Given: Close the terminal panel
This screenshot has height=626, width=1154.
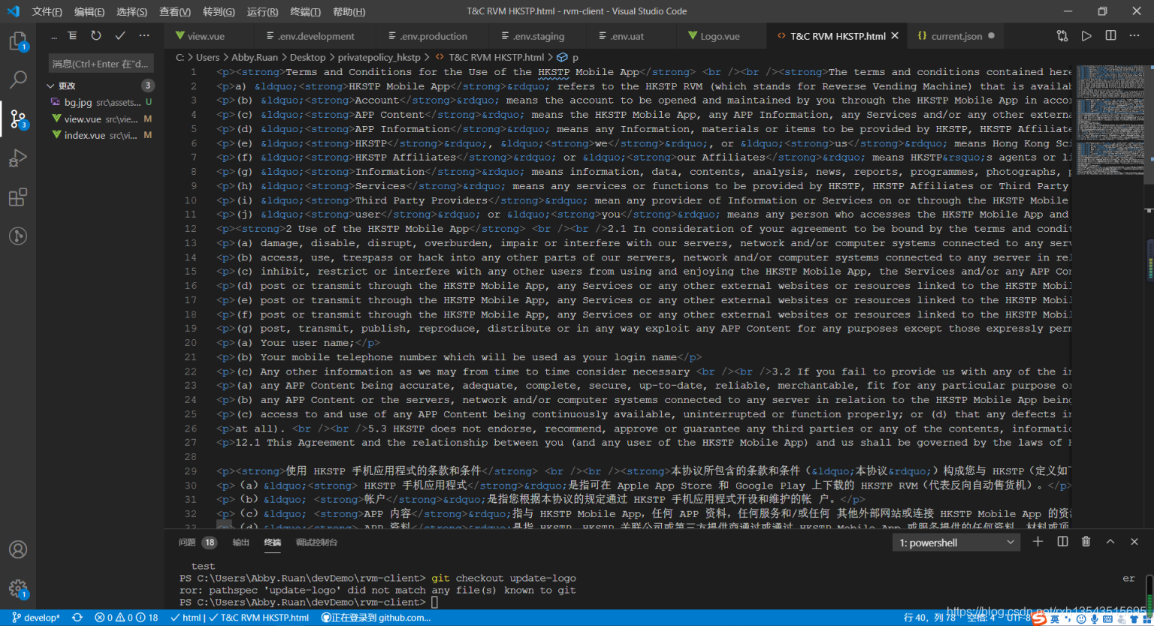Looking at the screenshot, I should click(1134, 542).
